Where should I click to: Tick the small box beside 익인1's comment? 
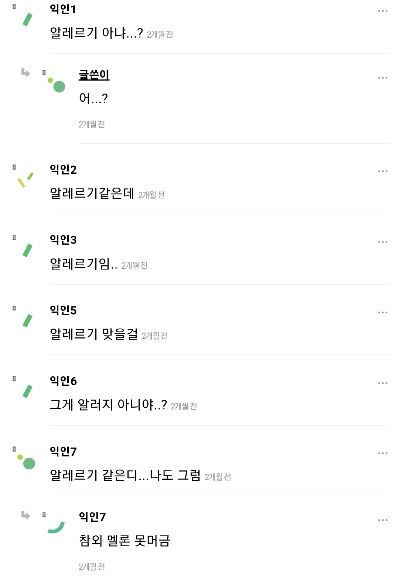14,7
